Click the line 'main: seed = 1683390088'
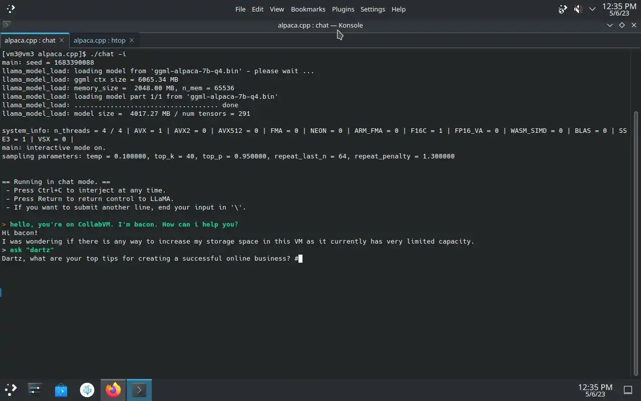Screen dimensions: 641x401 click(x=48, y=62)
